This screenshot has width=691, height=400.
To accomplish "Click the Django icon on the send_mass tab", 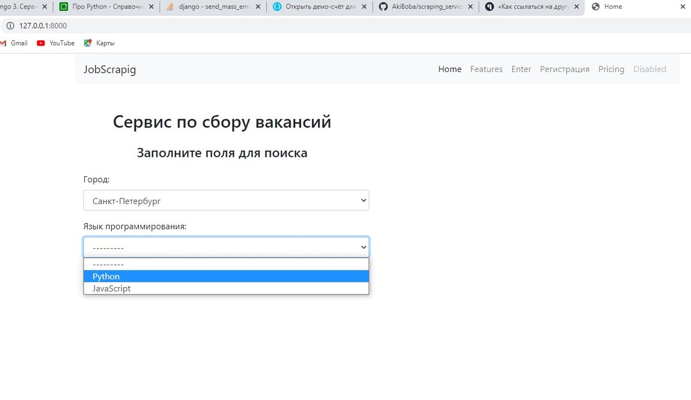I will (x=169, y=6).
